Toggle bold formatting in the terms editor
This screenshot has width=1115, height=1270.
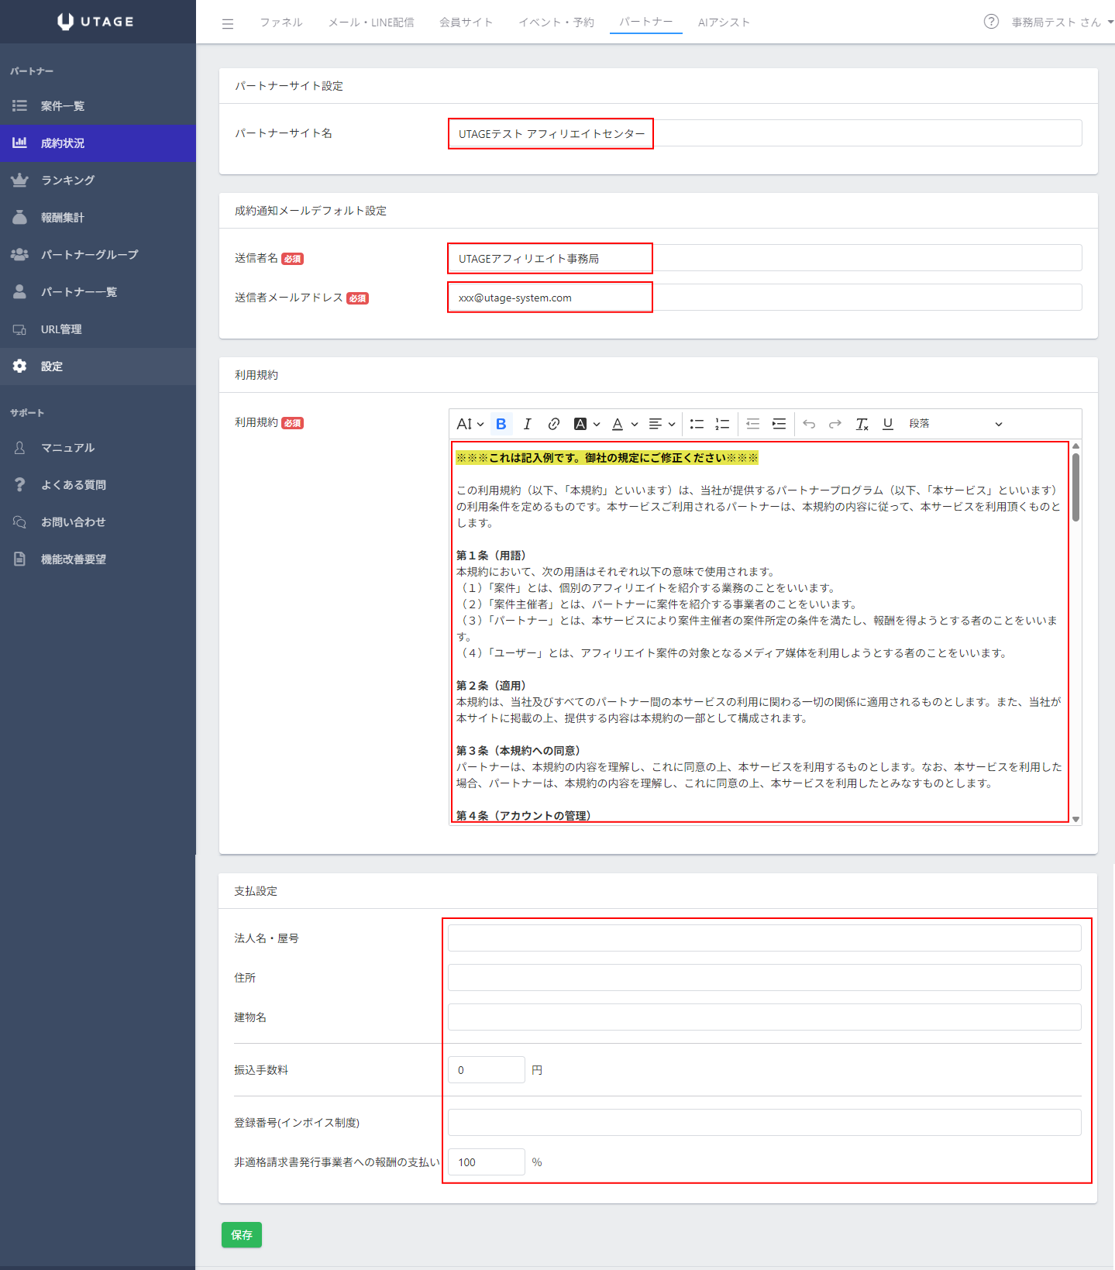point(501,424)
